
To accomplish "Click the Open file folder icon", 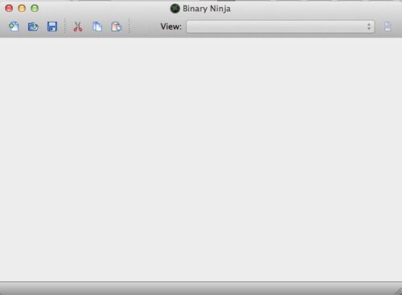I will click(33, 26).
